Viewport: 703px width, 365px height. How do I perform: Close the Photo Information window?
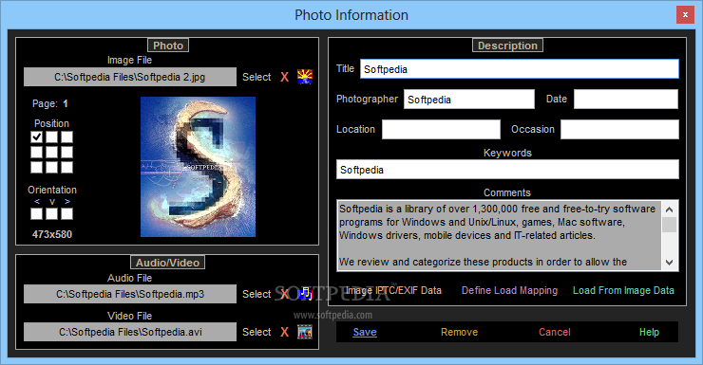[x=685, y=15]
